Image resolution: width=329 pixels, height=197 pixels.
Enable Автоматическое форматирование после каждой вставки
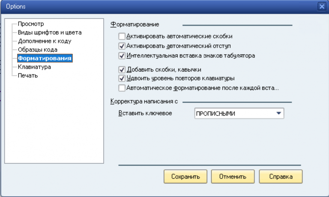122,88
